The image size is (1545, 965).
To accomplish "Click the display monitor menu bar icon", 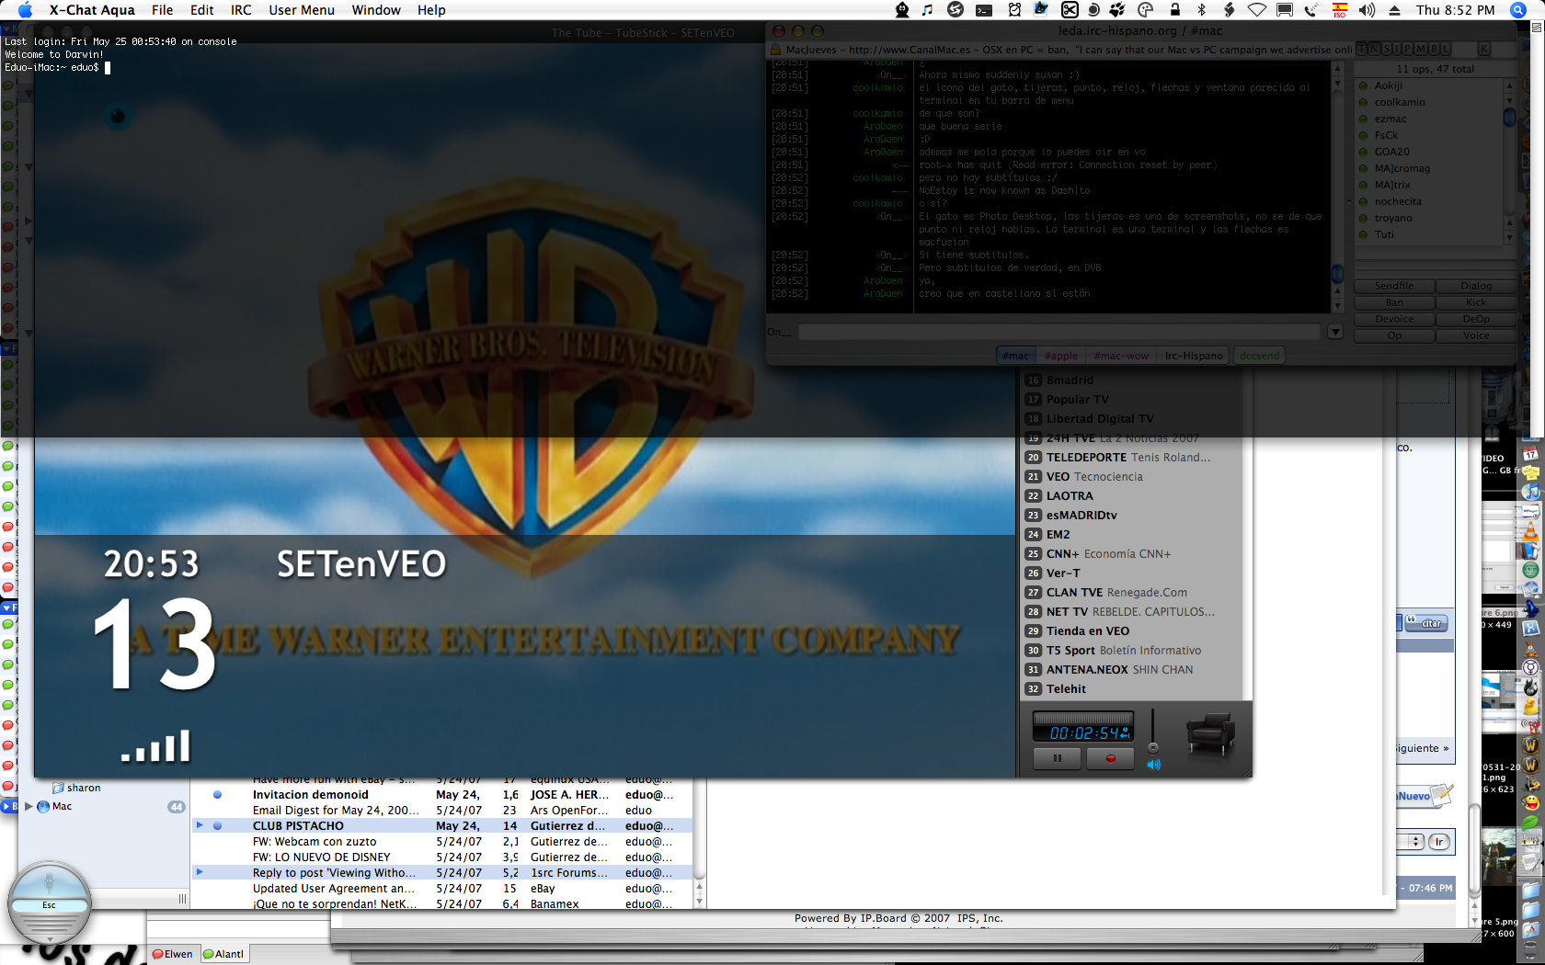I will click(x=1285, y=10).
